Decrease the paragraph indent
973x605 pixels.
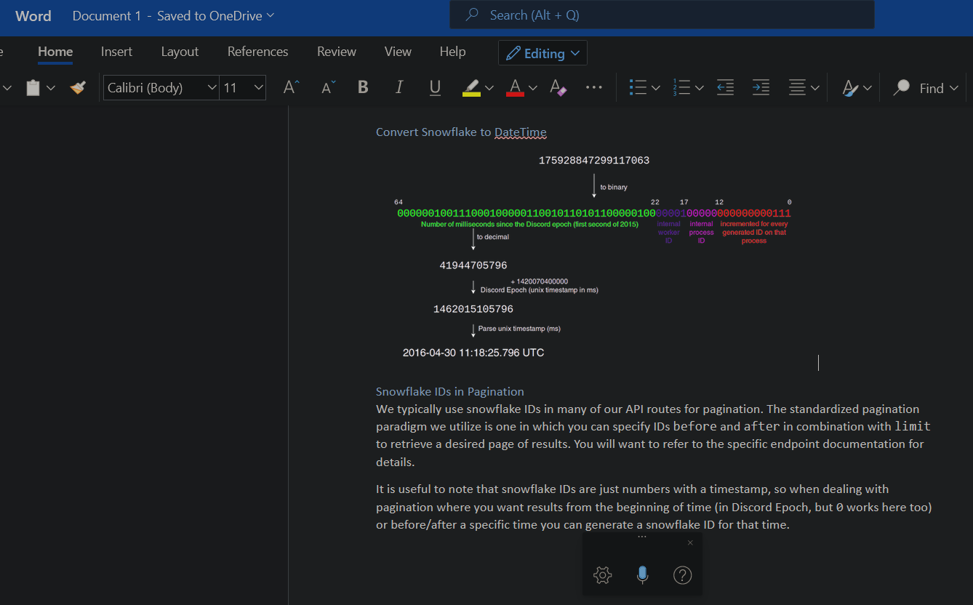[x=725, y=87]
